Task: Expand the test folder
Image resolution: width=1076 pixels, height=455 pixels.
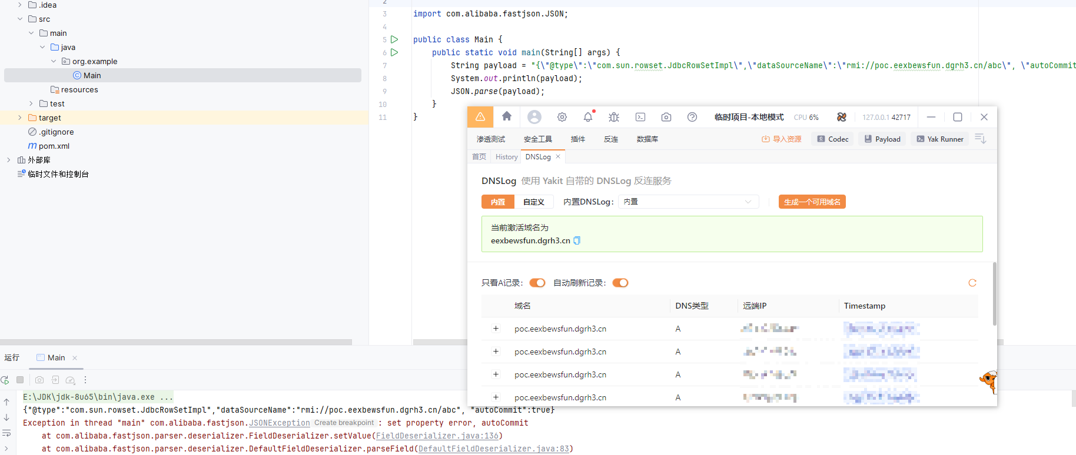Action: 31,103
